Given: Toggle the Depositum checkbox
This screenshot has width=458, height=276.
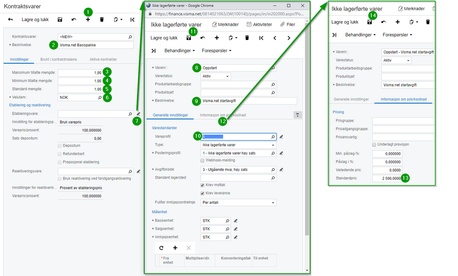Looking at the screenshot, I should point(60,146).
